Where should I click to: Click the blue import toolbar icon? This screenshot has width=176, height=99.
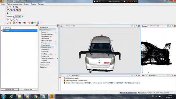(20, 23)
